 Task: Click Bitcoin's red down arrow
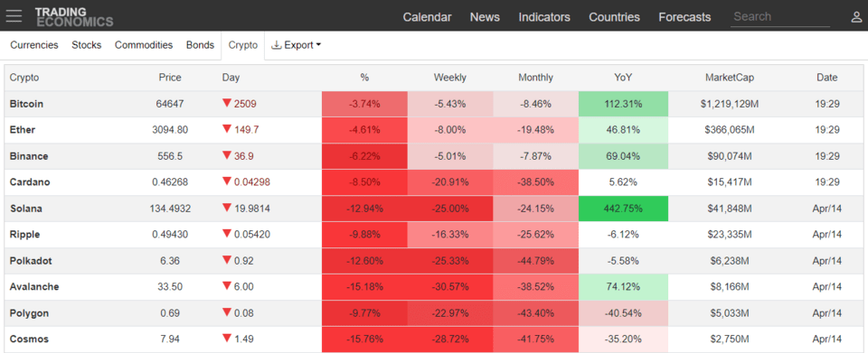[226, 103]
